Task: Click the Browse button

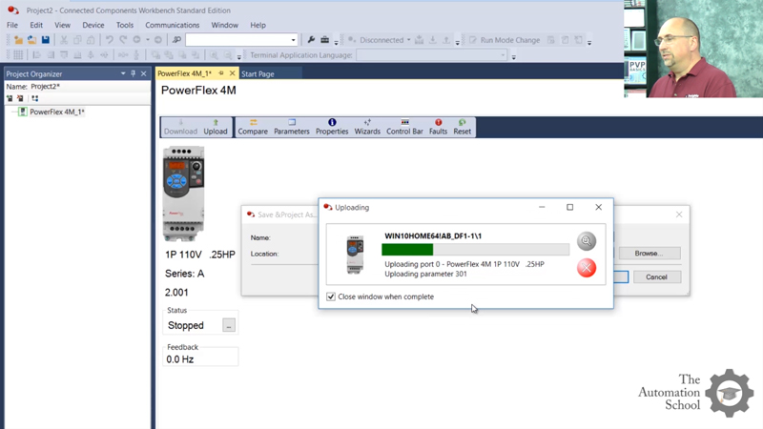Action: (x=648, y=254)
